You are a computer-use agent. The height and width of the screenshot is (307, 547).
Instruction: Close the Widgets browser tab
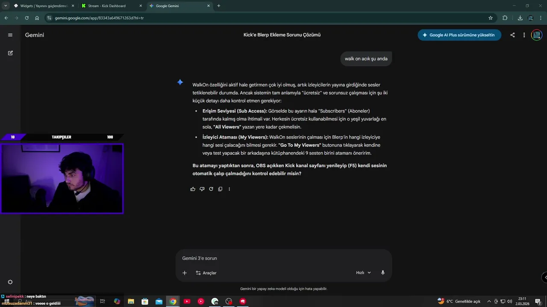[73, 6]
